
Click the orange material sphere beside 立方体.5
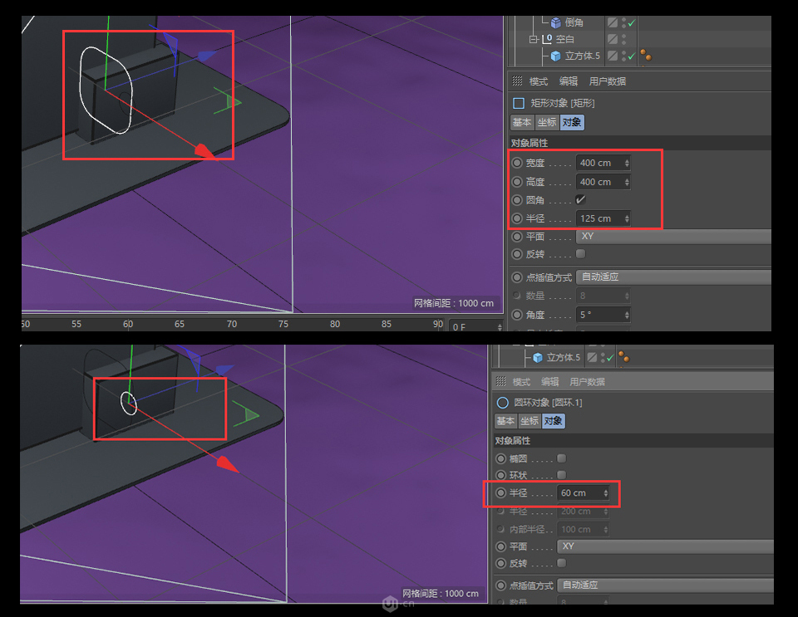[645, 54]
